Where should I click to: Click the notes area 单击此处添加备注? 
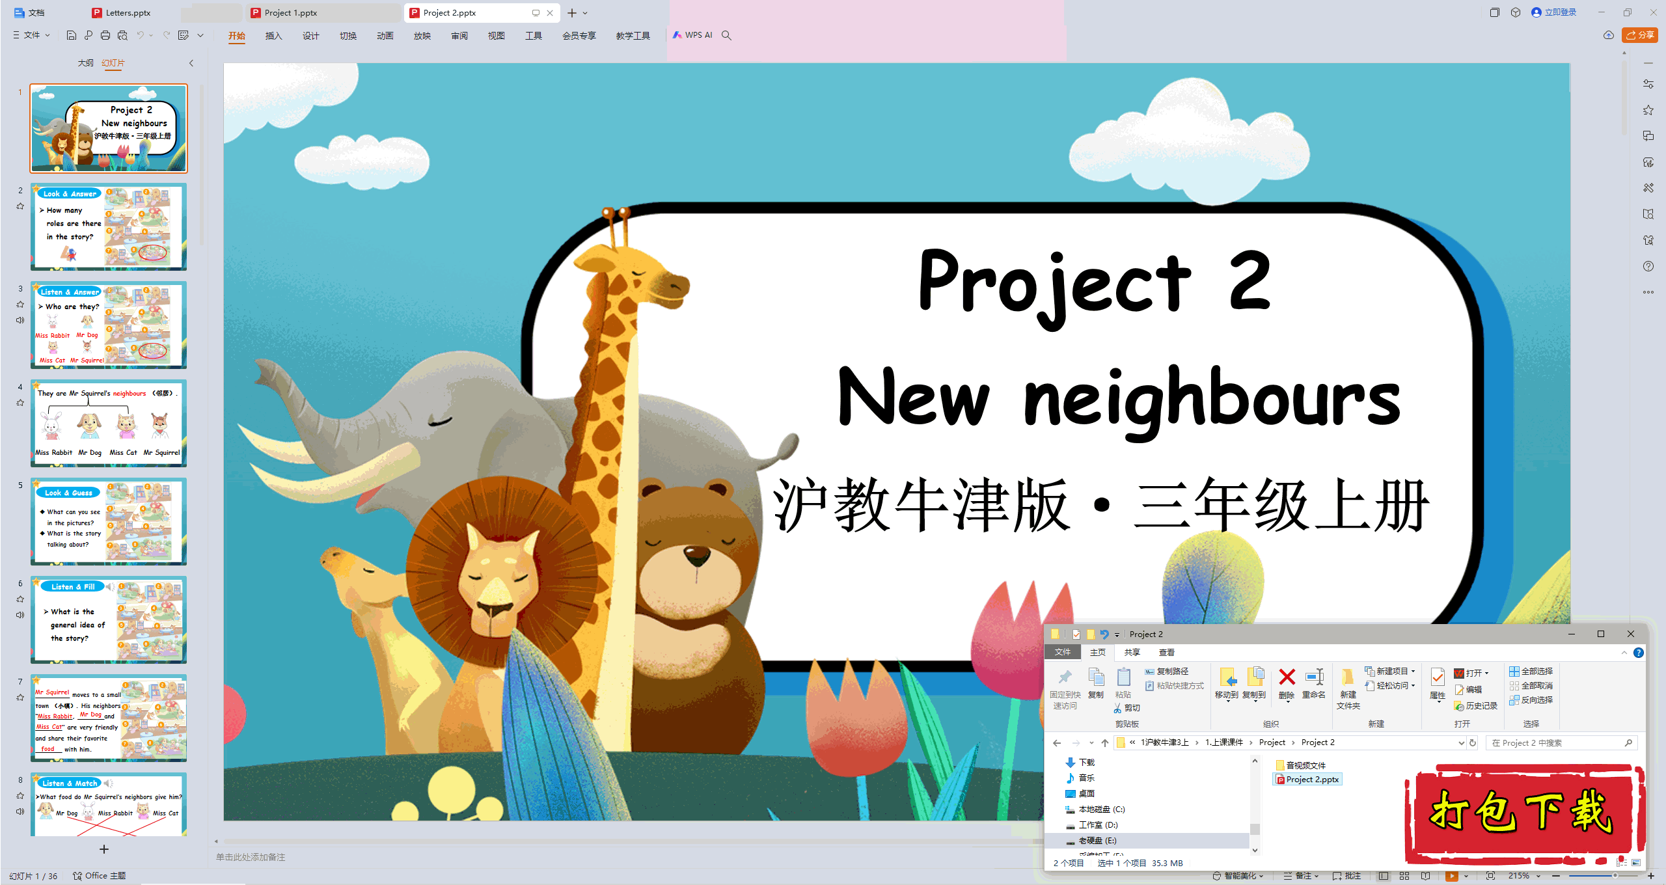click(251, 857)
